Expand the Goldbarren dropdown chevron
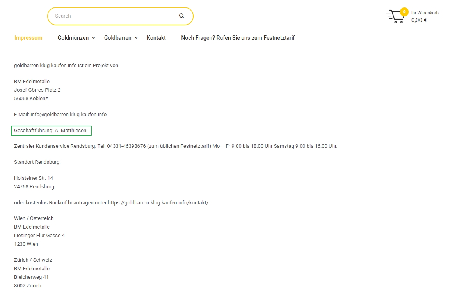This screenshot has width=450, height=303. (x=136, y=38)
